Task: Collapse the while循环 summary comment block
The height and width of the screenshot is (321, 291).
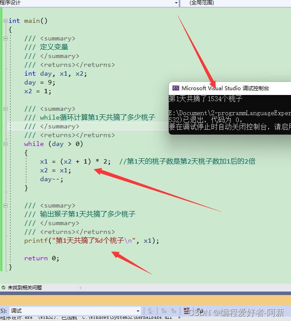Action: tap(6, 109)
